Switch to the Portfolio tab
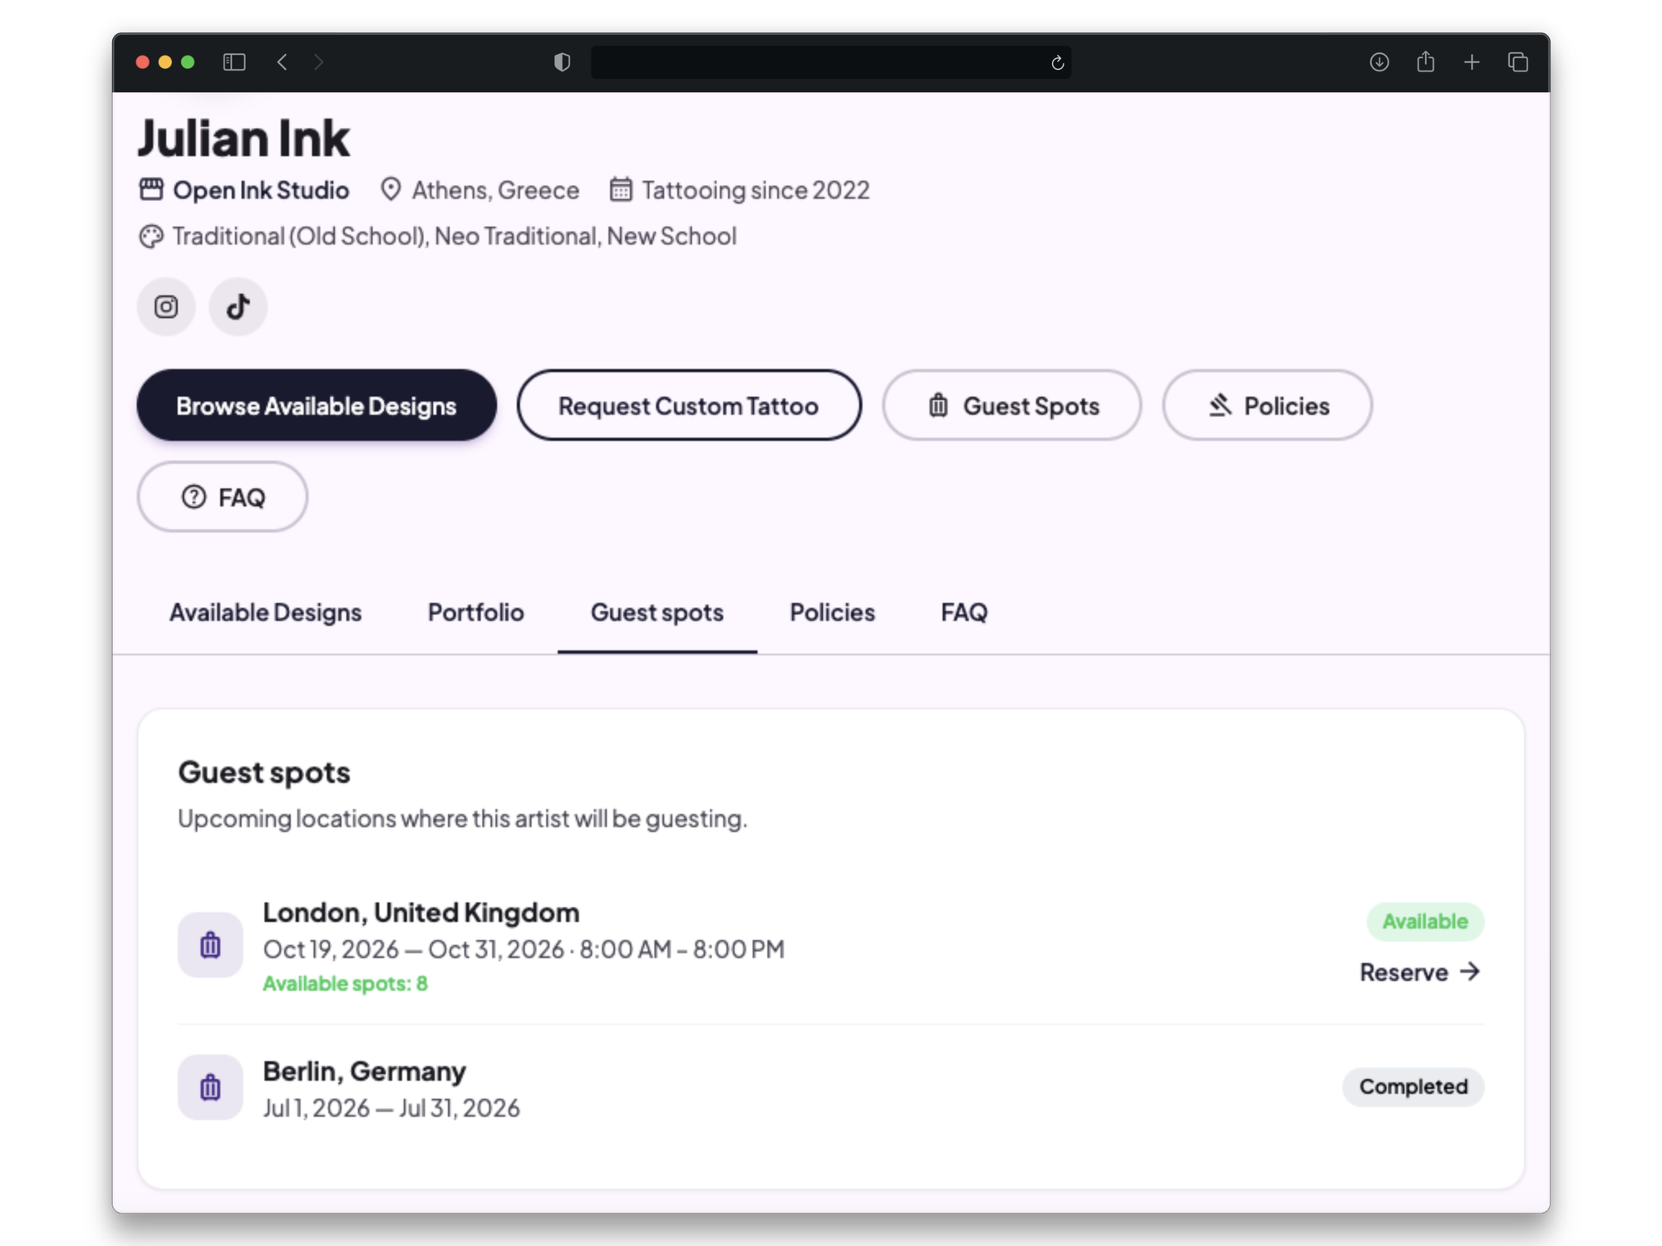 [476, 612]
